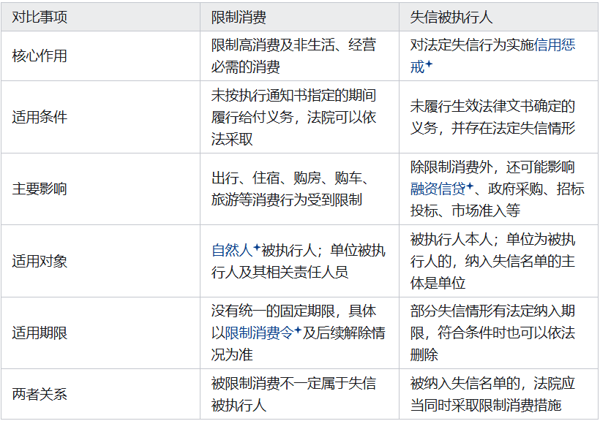Click the sparkle icon after 戒

pos(429,64)
